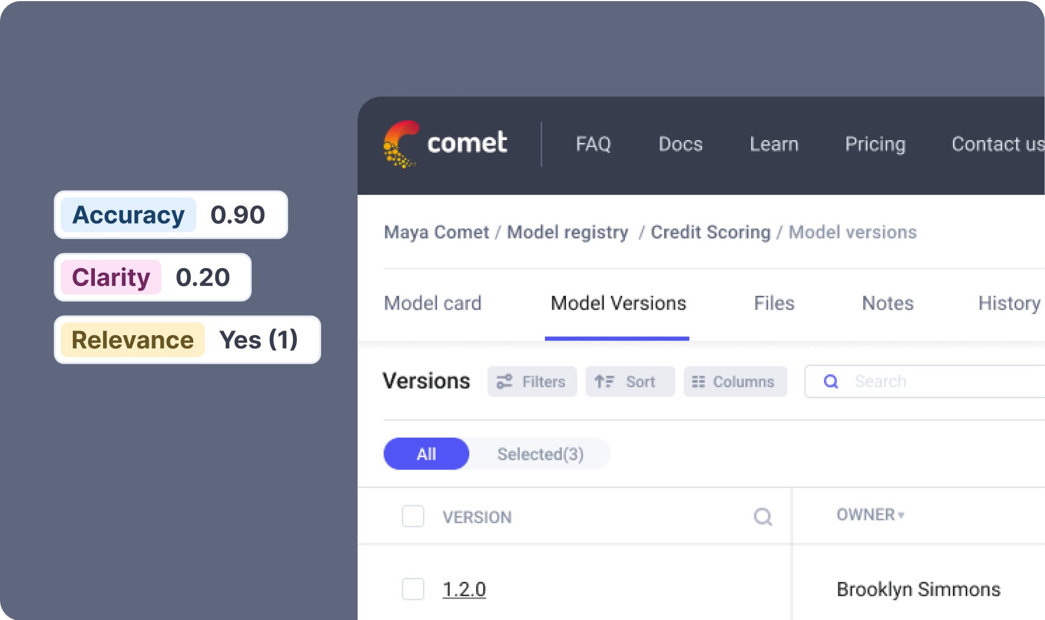Open version 1.2.0 details link
Screen dimensions: 1045x620
(x=465, y=589)
